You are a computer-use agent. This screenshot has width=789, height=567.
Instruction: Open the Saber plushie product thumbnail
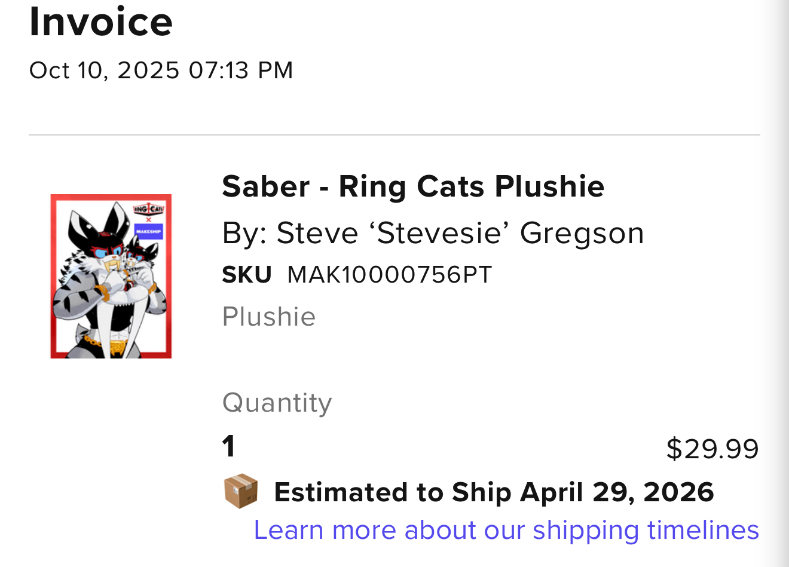coord(111,276)
